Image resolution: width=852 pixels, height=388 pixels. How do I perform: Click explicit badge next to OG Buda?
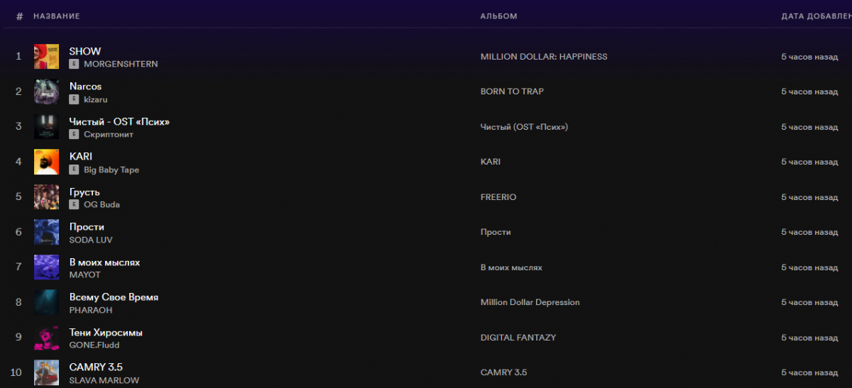coord(73,204)
